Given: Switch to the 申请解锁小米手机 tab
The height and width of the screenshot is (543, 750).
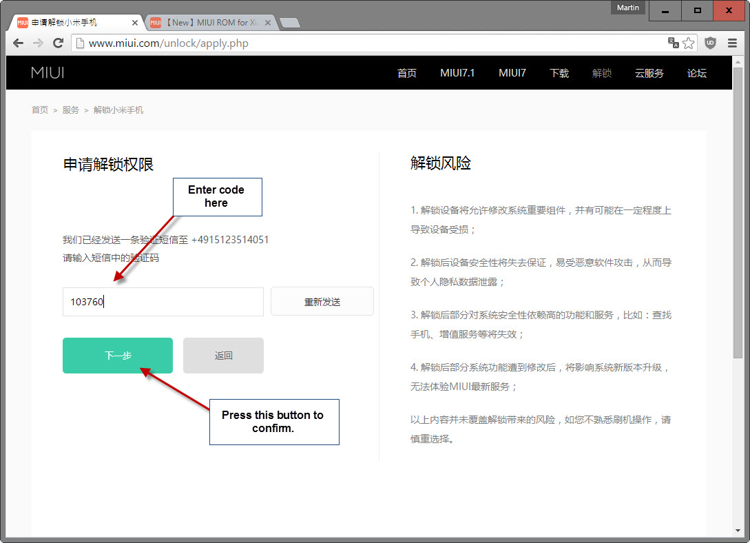Looking at the screenshot, I should tap(76, 23).
